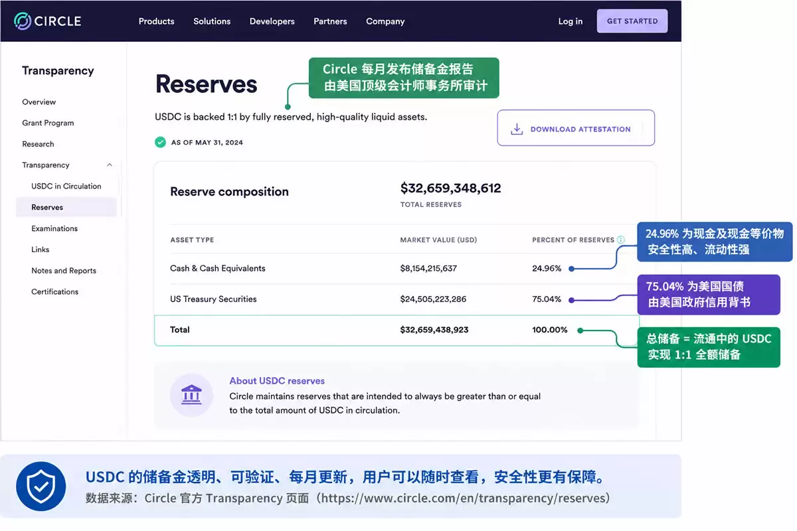Collapse the Transparency sidebar chevron
This screenshot has width=797, height=531.
tap(110, 165)
